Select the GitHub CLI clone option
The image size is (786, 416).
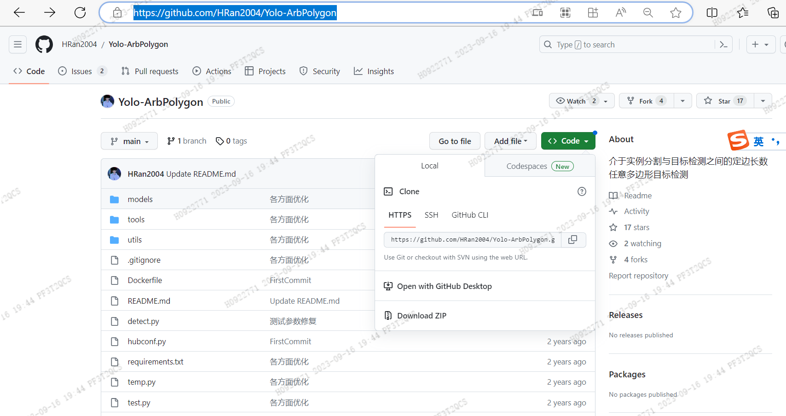tap(470, 215)
